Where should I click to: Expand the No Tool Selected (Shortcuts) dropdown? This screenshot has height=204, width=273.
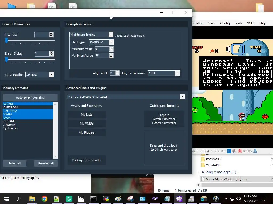pos(182,97)
